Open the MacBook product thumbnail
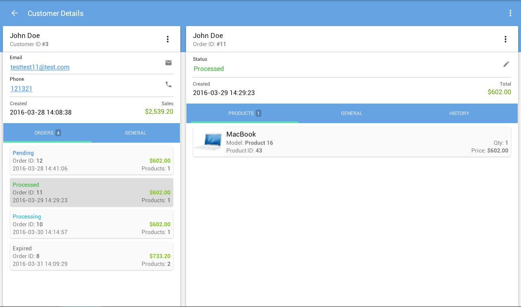The image size is (521, 307). (208, 141)
